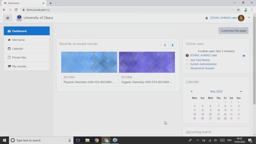
Task: Open the Windows Action Center notifications
Action: pos(250,140)
